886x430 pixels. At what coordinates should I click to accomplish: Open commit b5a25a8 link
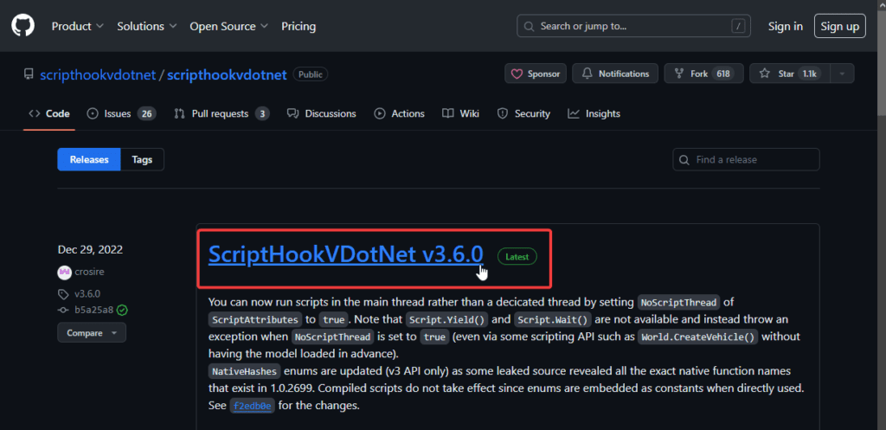(x=93, y=310)
